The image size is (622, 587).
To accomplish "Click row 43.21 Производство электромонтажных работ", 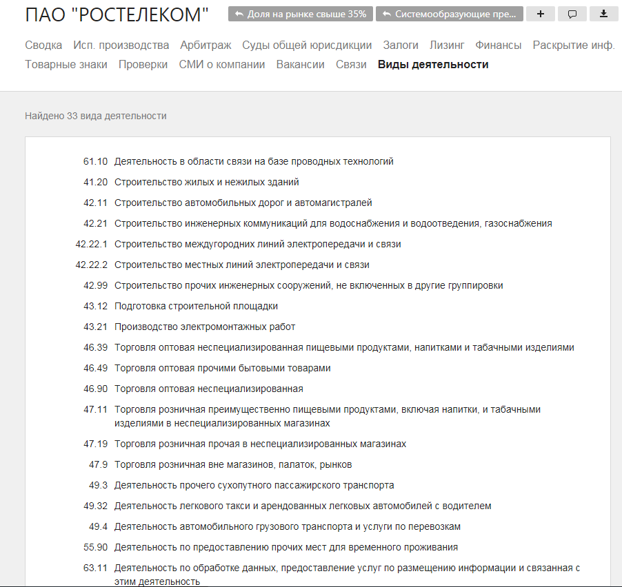I will click(189, 327).
